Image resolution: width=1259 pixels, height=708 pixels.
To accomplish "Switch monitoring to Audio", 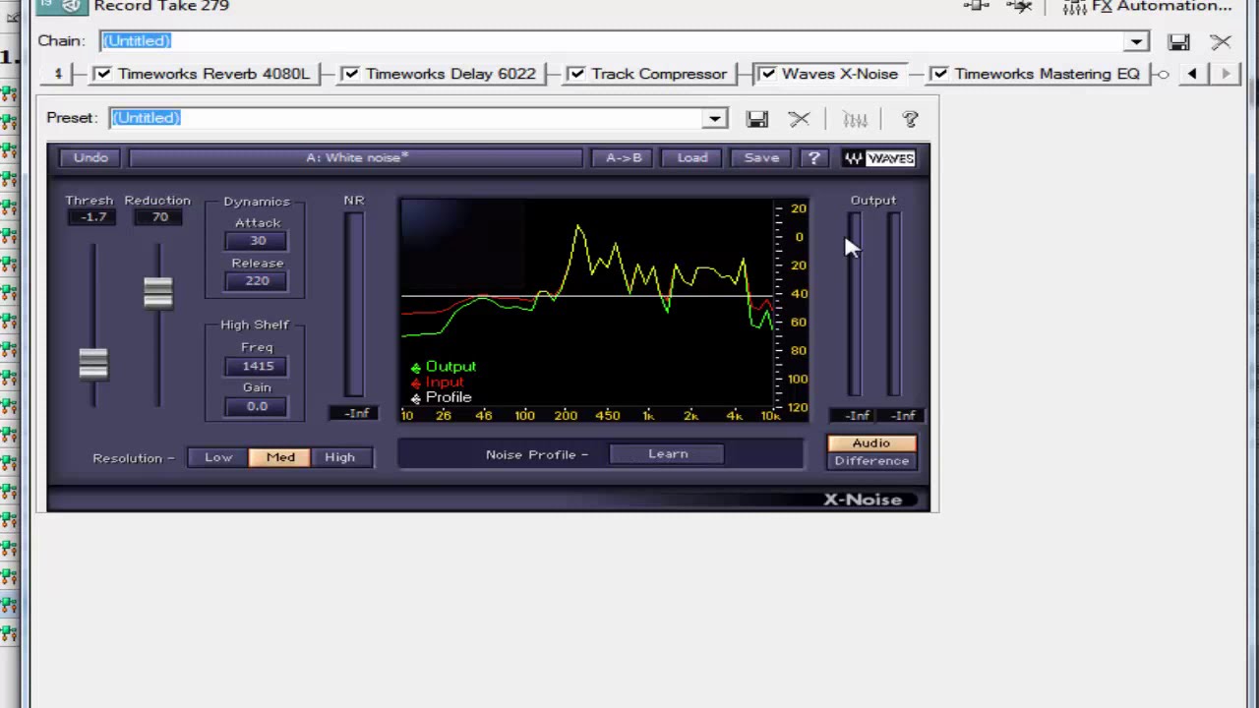I will pos(871,443).
